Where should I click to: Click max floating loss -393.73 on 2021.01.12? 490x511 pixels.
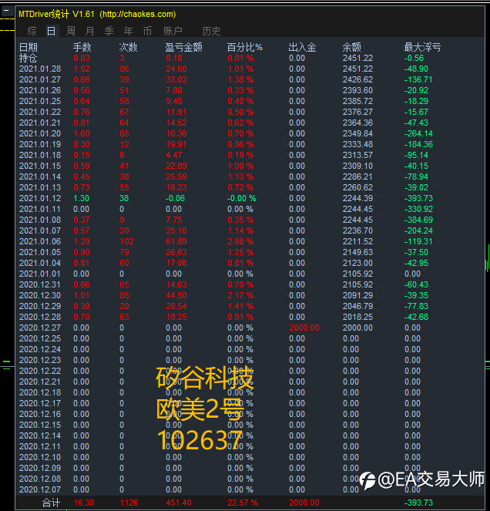point(418,198)
